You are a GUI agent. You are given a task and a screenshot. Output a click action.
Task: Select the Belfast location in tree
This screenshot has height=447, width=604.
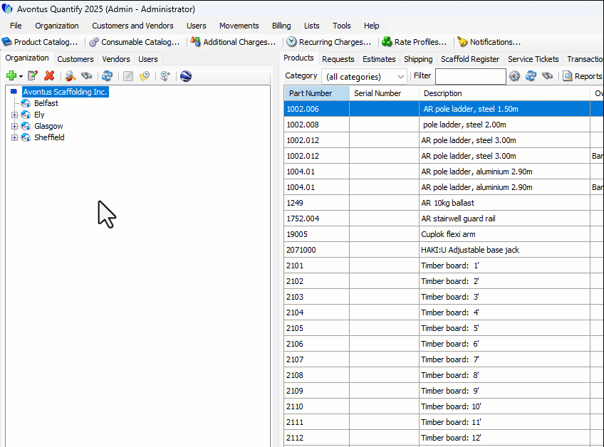46,103
